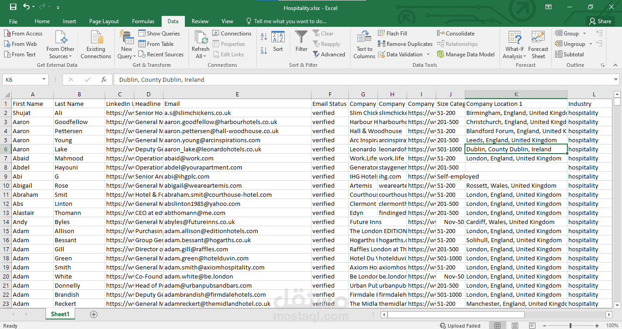
Task: Switch to the Insert tab
Action: 70,21
